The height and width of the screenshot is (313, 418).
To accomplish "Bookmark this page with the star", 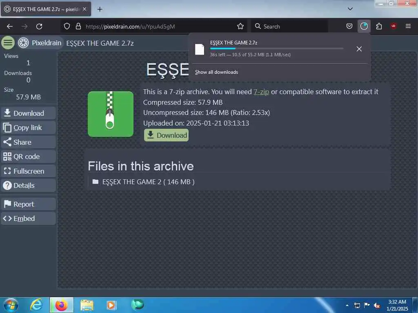I will coord(240,26).
